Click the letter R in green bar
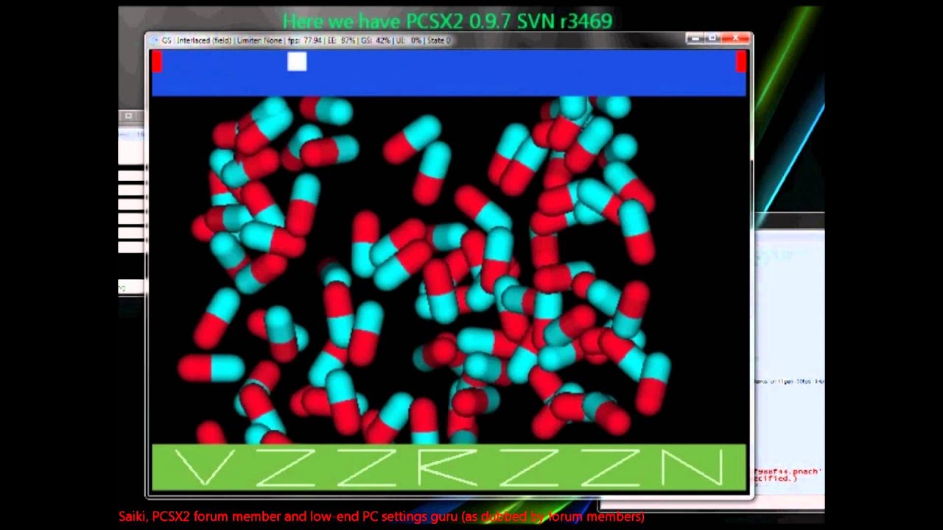The width and height of the screenshot is (943, 530). pos(449,467)
